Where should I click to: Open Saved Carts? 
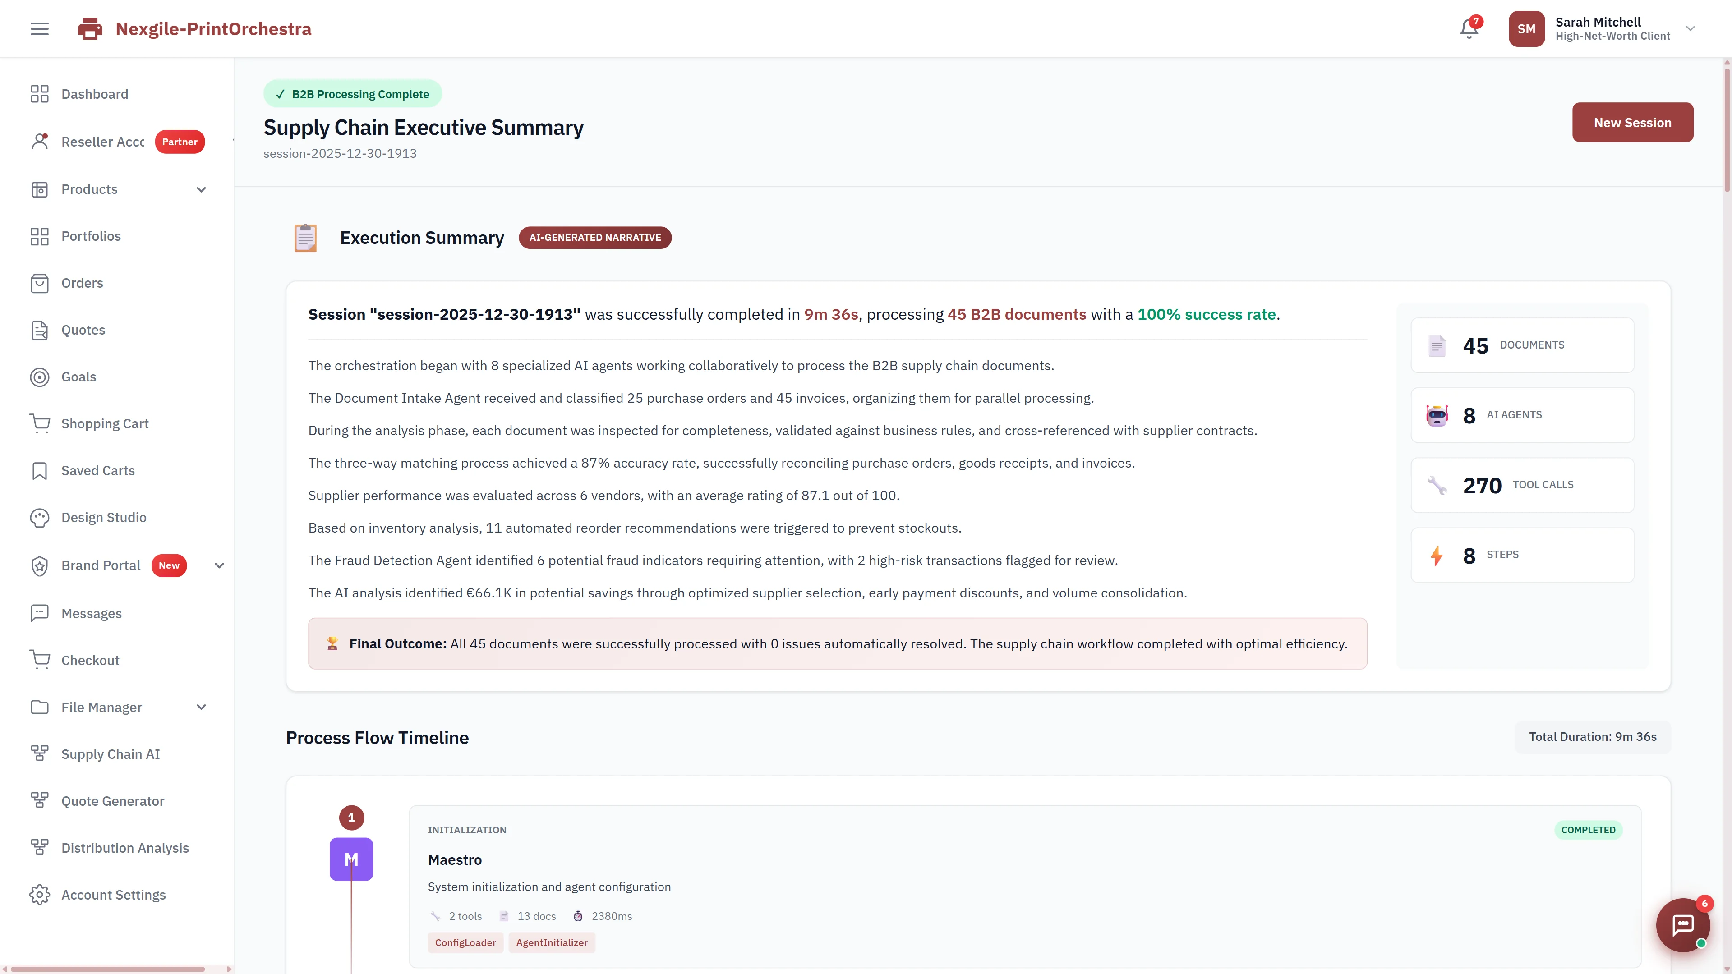tap(97, 470)
